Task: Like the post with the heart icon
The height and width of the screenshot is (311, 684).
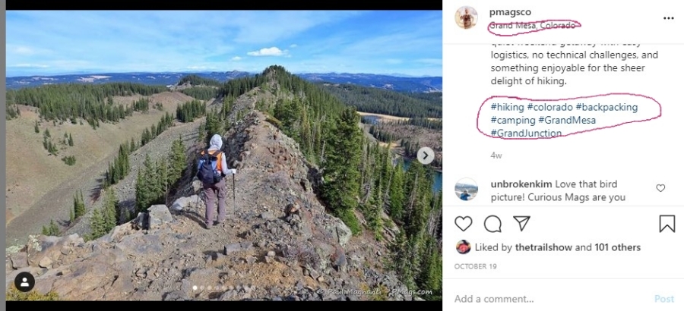Action: [464, 224]
